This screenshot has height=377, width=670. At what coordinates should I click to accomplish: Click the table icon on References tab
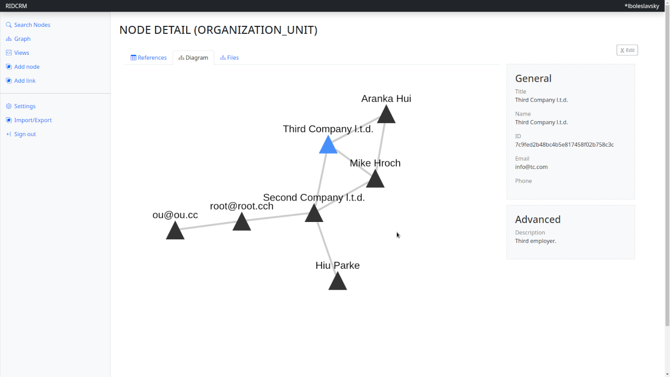134,57
